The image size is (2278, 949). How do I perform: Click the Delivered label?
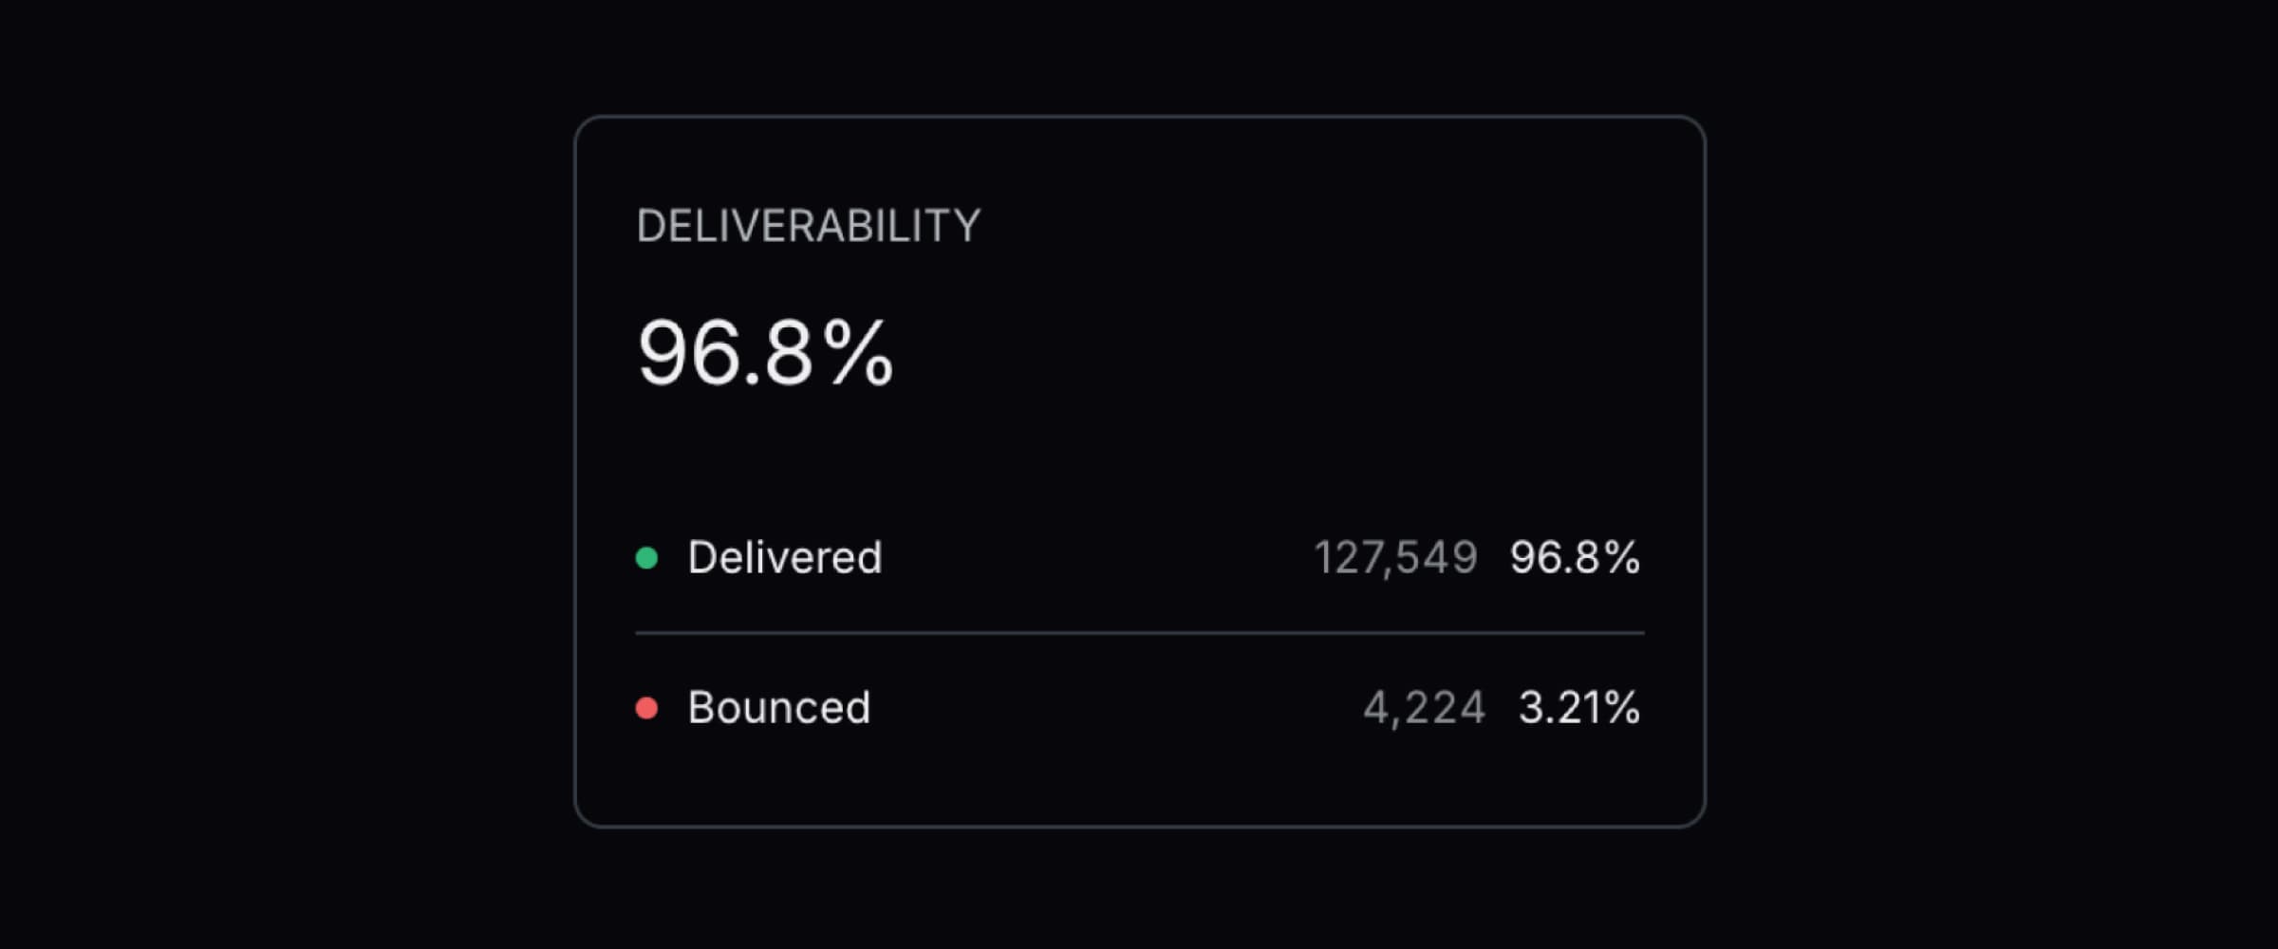[785, 557]
